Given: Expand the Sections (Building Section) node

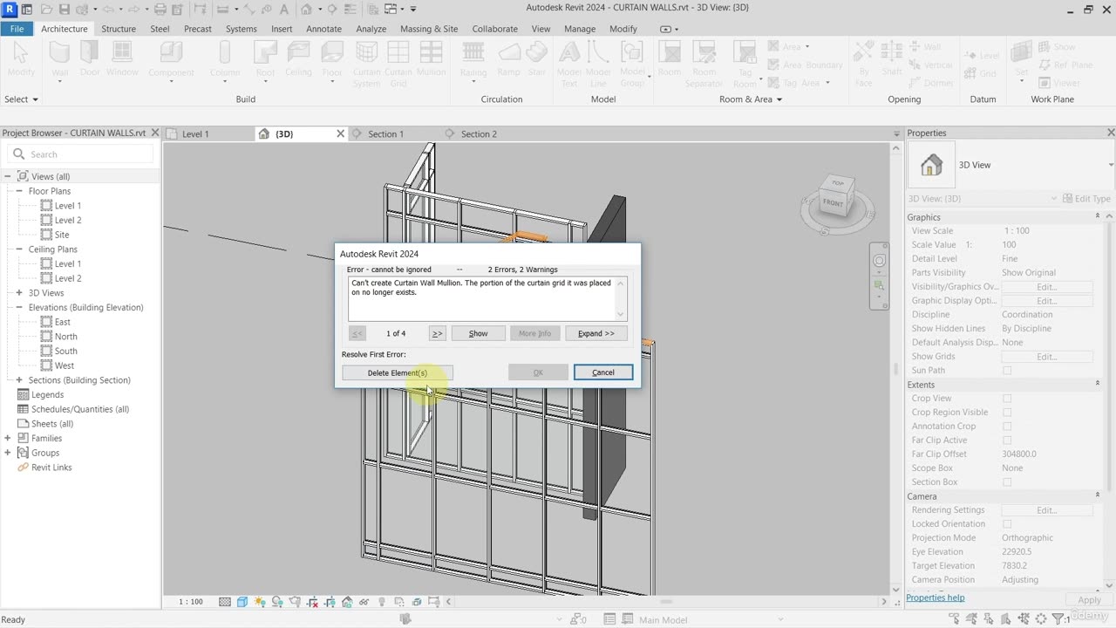Looking at the screenshot, I should click(x=19, y=380).
